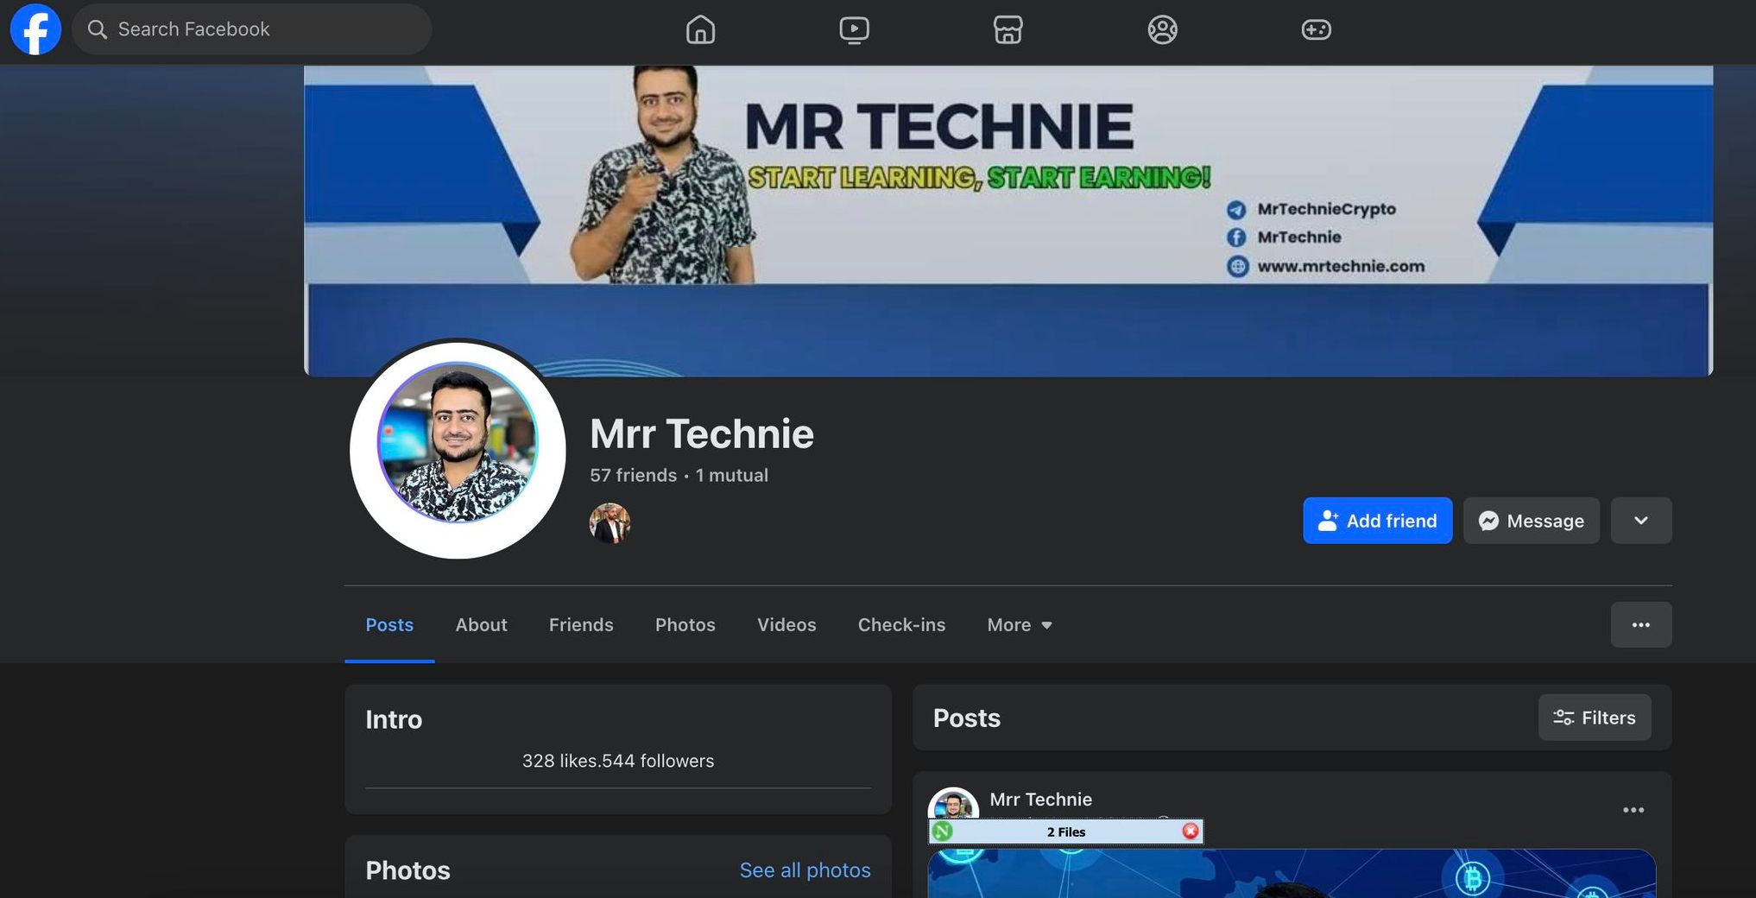The image size is (1756, 898).
Task: Open three-dot menu on Mrr Technie post
Action: click(1633, 810)
